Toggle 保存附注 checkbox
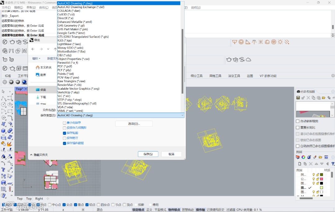The image size is (335, 212). [x=64, y=138]
